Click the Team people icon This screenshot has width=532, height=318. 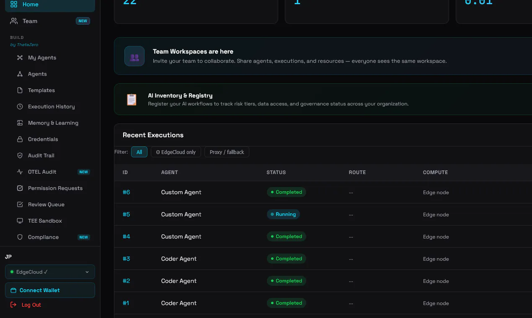click(14, 21)
